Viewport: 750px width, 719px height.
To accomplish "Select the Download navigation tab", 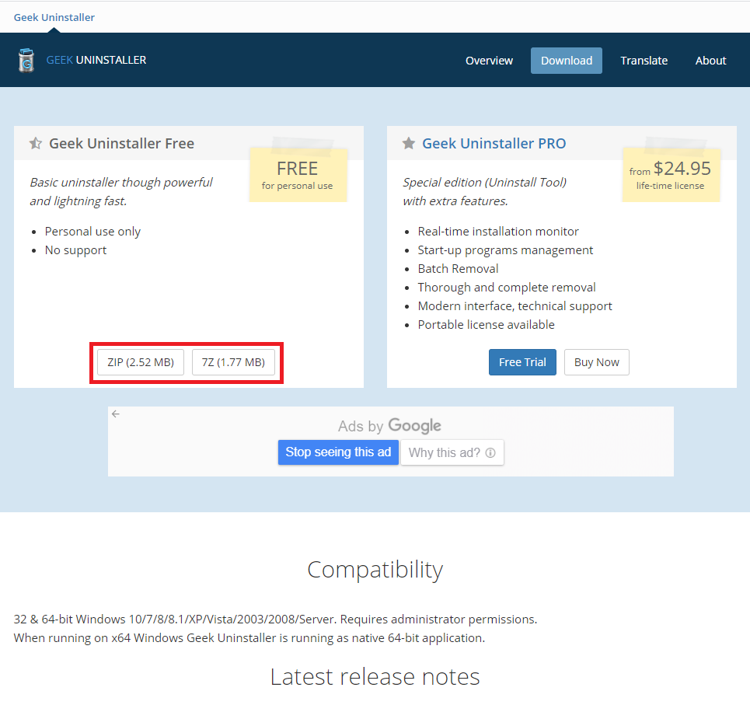I will click(x=567, y=61).
